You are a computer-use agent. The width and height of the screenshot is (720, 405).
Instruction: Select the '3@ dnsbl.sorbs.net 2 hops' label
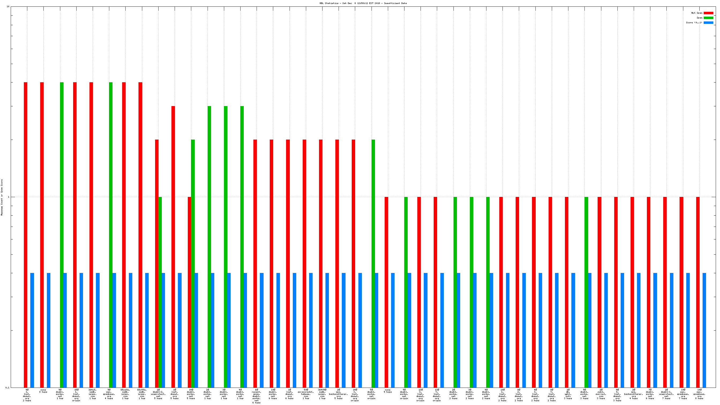[x=470, y=394]
